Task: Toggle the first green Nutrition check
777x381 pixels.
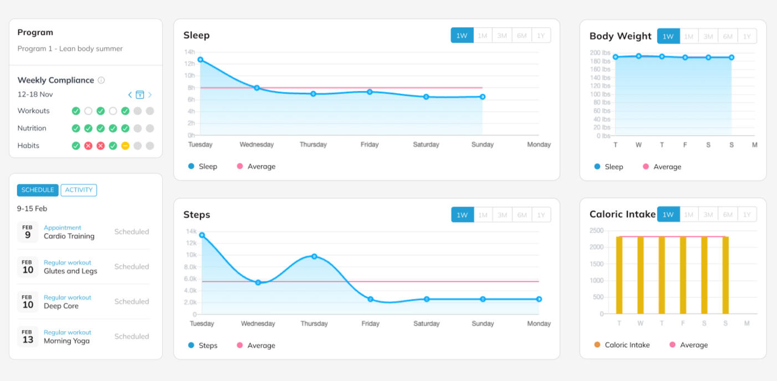Action: coord(76,128)
